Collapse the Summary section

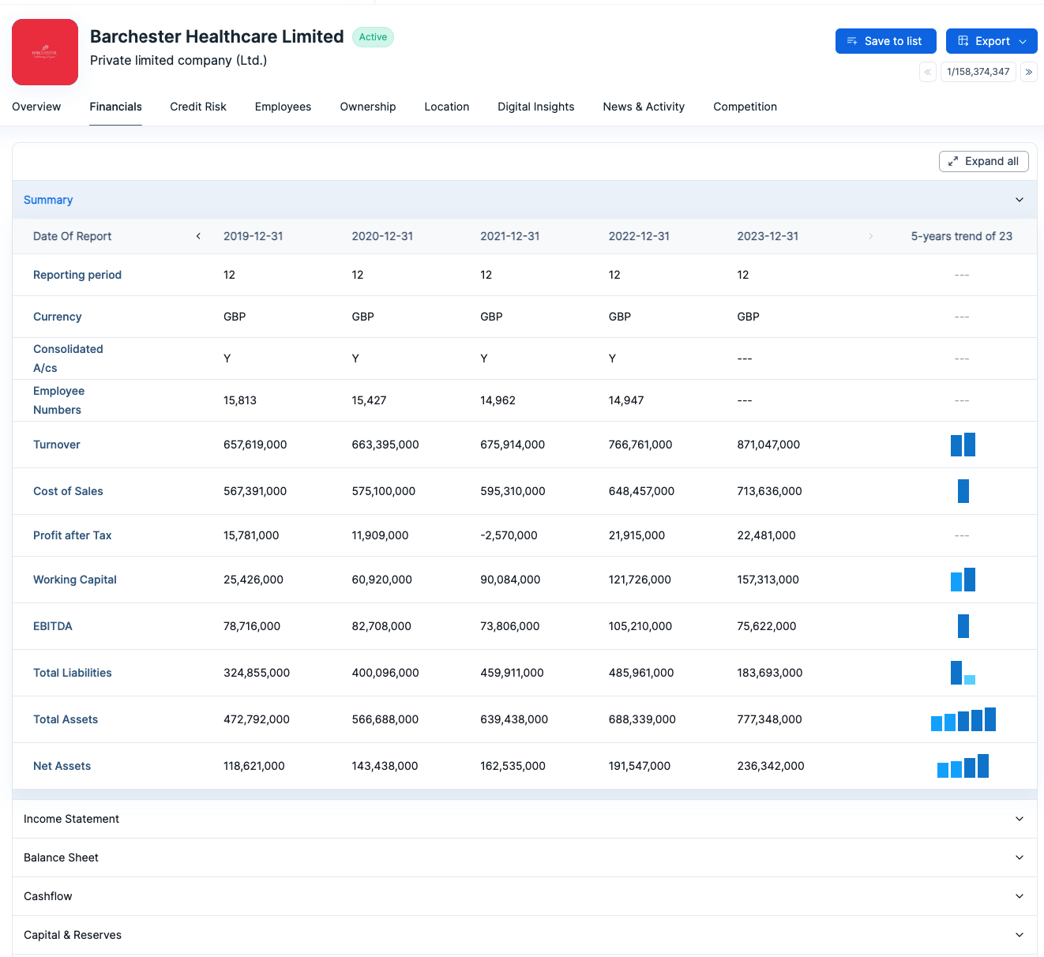click(1019, 200)
